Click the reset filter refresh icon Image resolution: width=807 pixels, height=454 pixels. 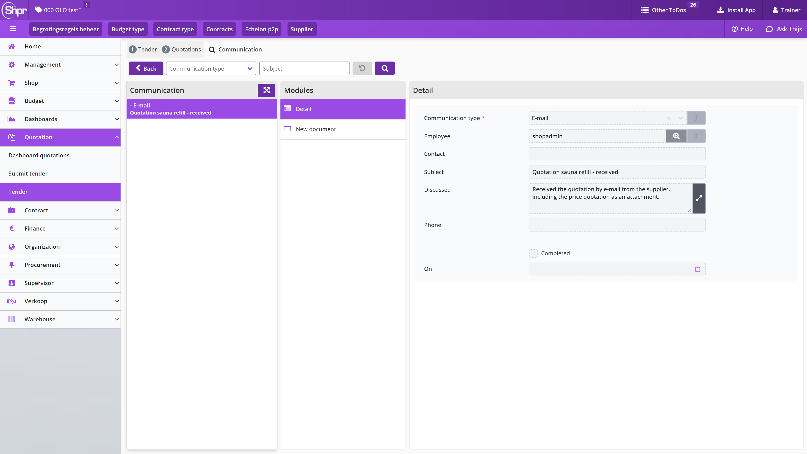(x=362, y=68)
